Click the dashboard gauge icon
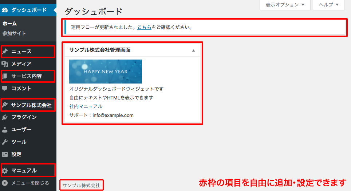Screen dimensions: 351x191 pos(5,10)
